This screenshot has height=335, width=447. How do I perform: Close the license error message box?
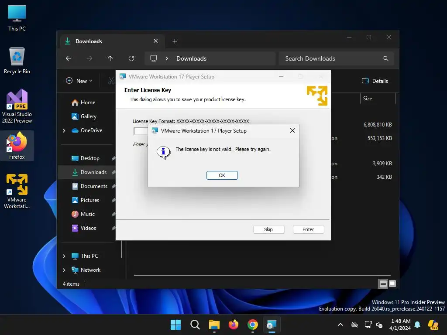pyautogui.click(x=292, y=130)
